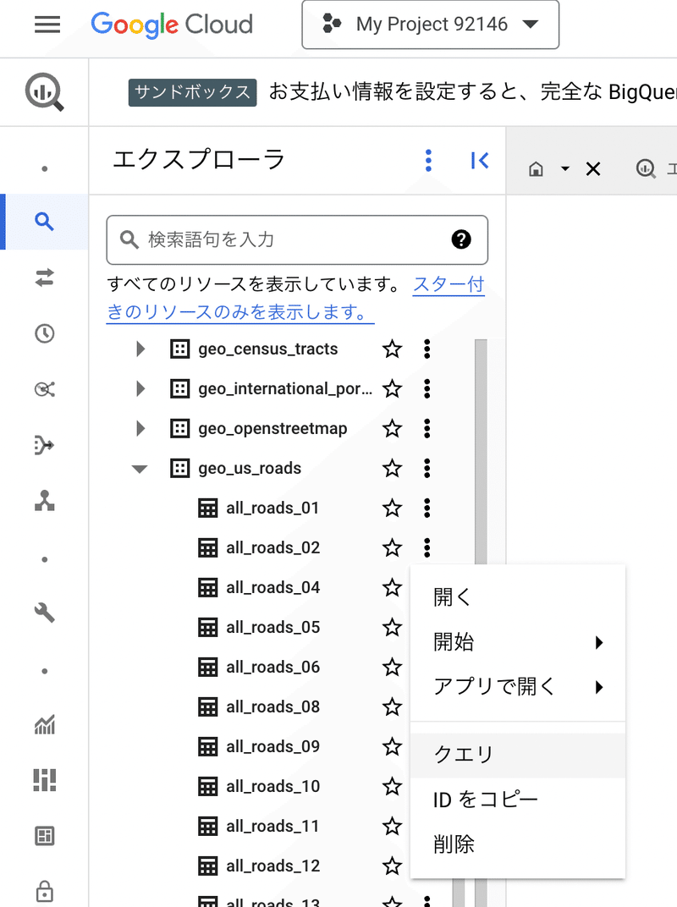This screenshot has width=677, height=907.
Task: Collapse the geo_us_roads dataset
Action: click(x=140, y=469)
